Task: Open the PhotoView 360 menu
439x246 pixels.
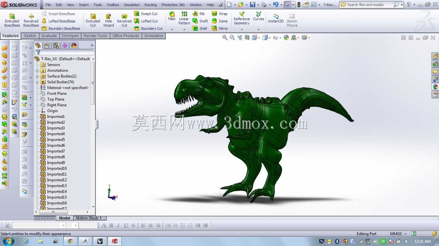Action: tap(173, 5)
